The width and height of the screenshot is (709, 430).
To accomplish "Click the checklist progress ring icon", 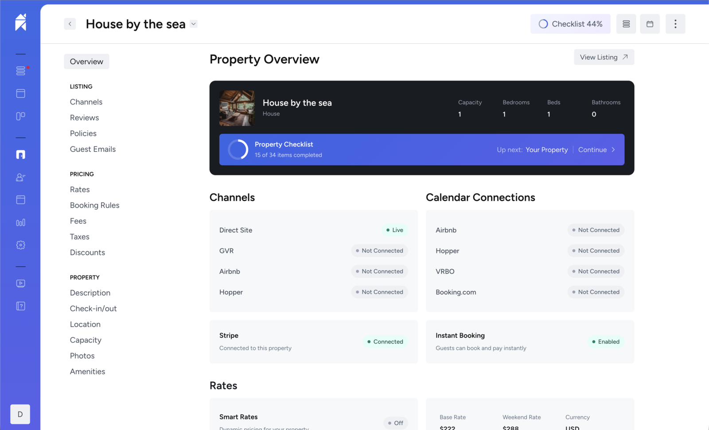I will [543, 24].
